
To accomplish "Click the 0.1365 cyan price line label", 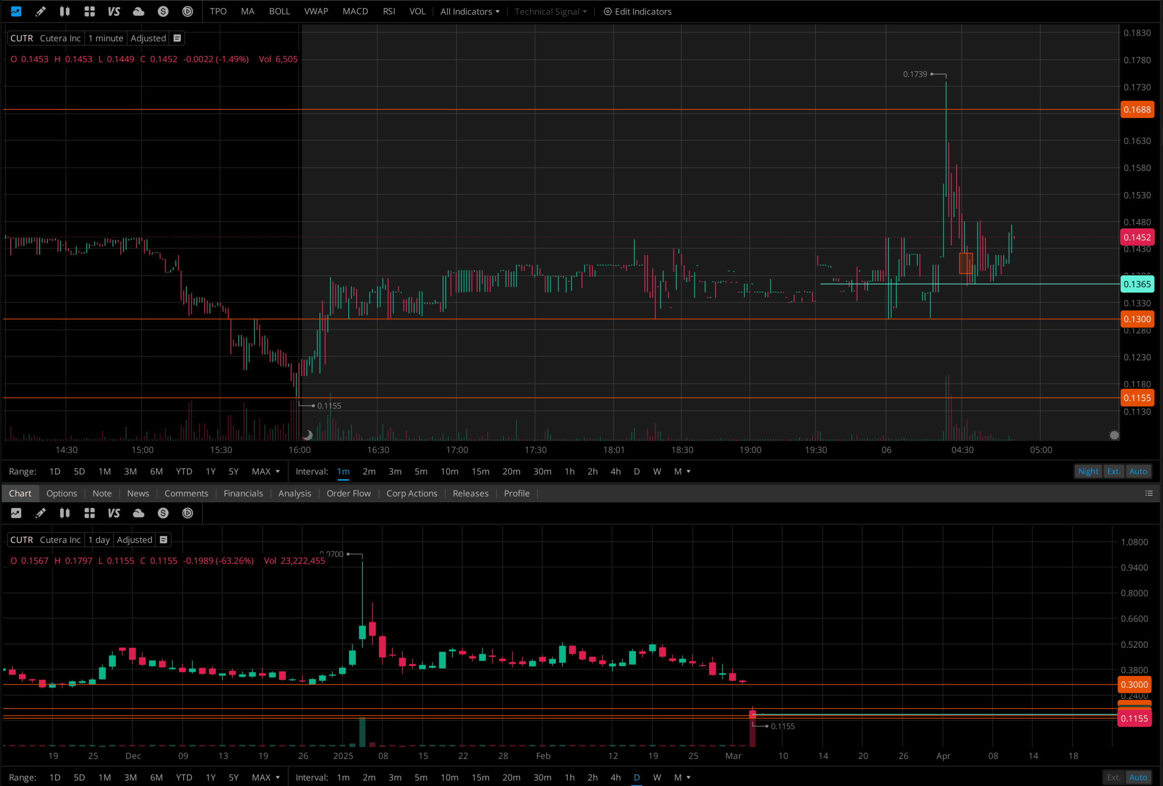I will [x=1137, y=284].
